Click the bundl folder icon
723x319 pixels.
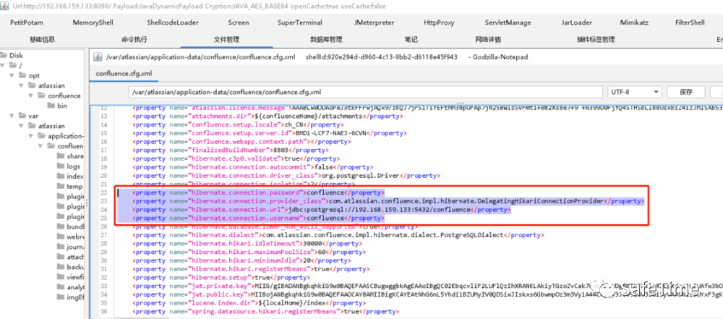point(61,226)
